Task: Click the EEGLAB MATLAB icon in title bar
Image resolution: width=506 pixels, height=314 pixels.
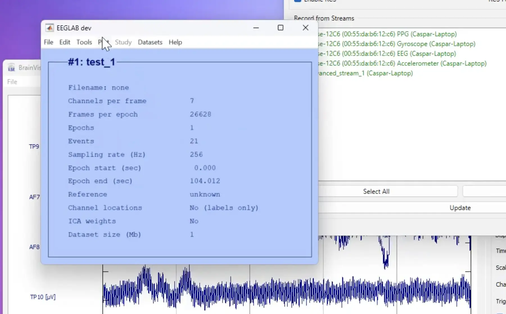Action: 49,28
